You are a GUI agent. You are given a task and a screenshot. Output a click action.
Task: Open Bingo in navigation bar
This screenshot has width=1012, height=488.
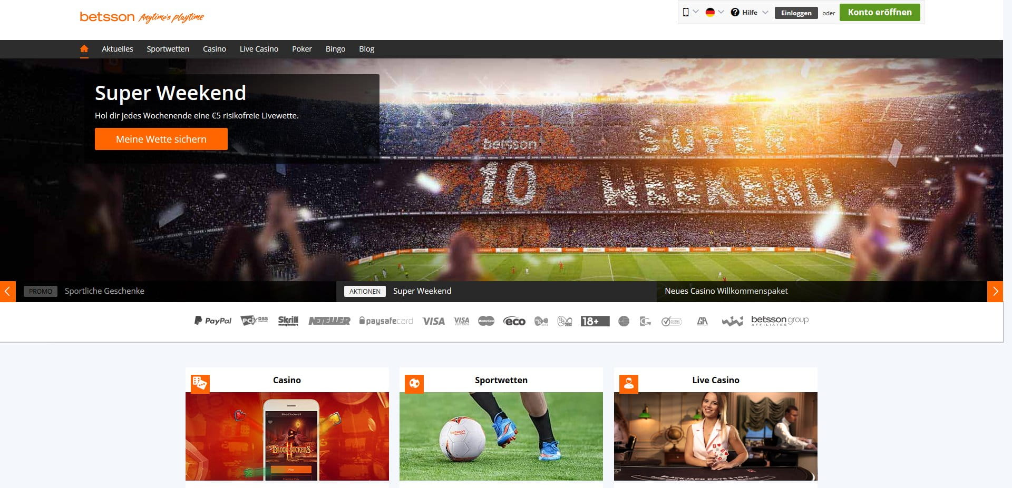[335, 49]
